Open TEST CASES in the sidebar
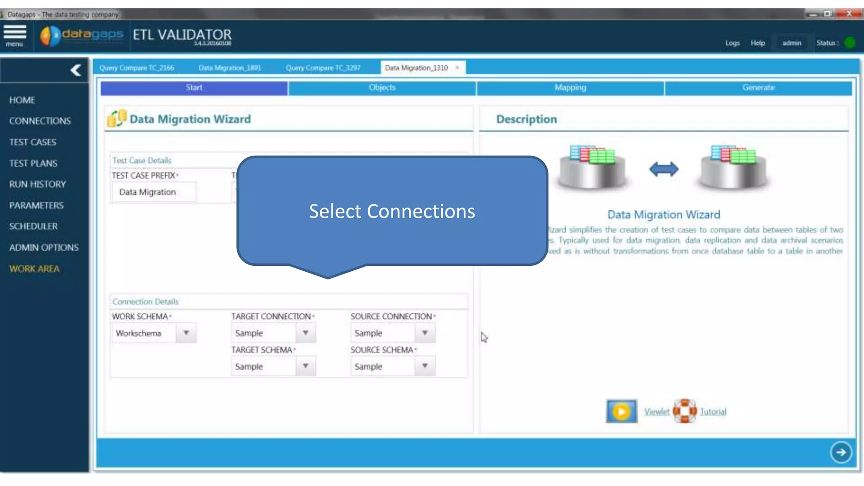 point(32,142)
